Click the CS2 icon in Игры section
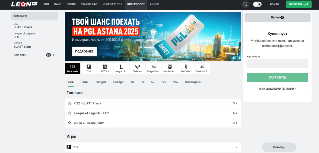319x153 pixels. coord(69,147)
